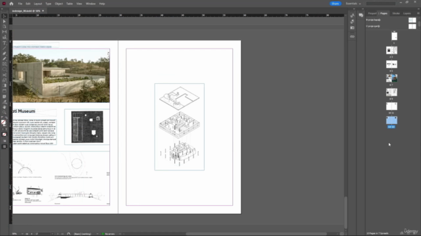Open the View menu
The height and width of the screenshot is (236, 421).
click(79, 4)
